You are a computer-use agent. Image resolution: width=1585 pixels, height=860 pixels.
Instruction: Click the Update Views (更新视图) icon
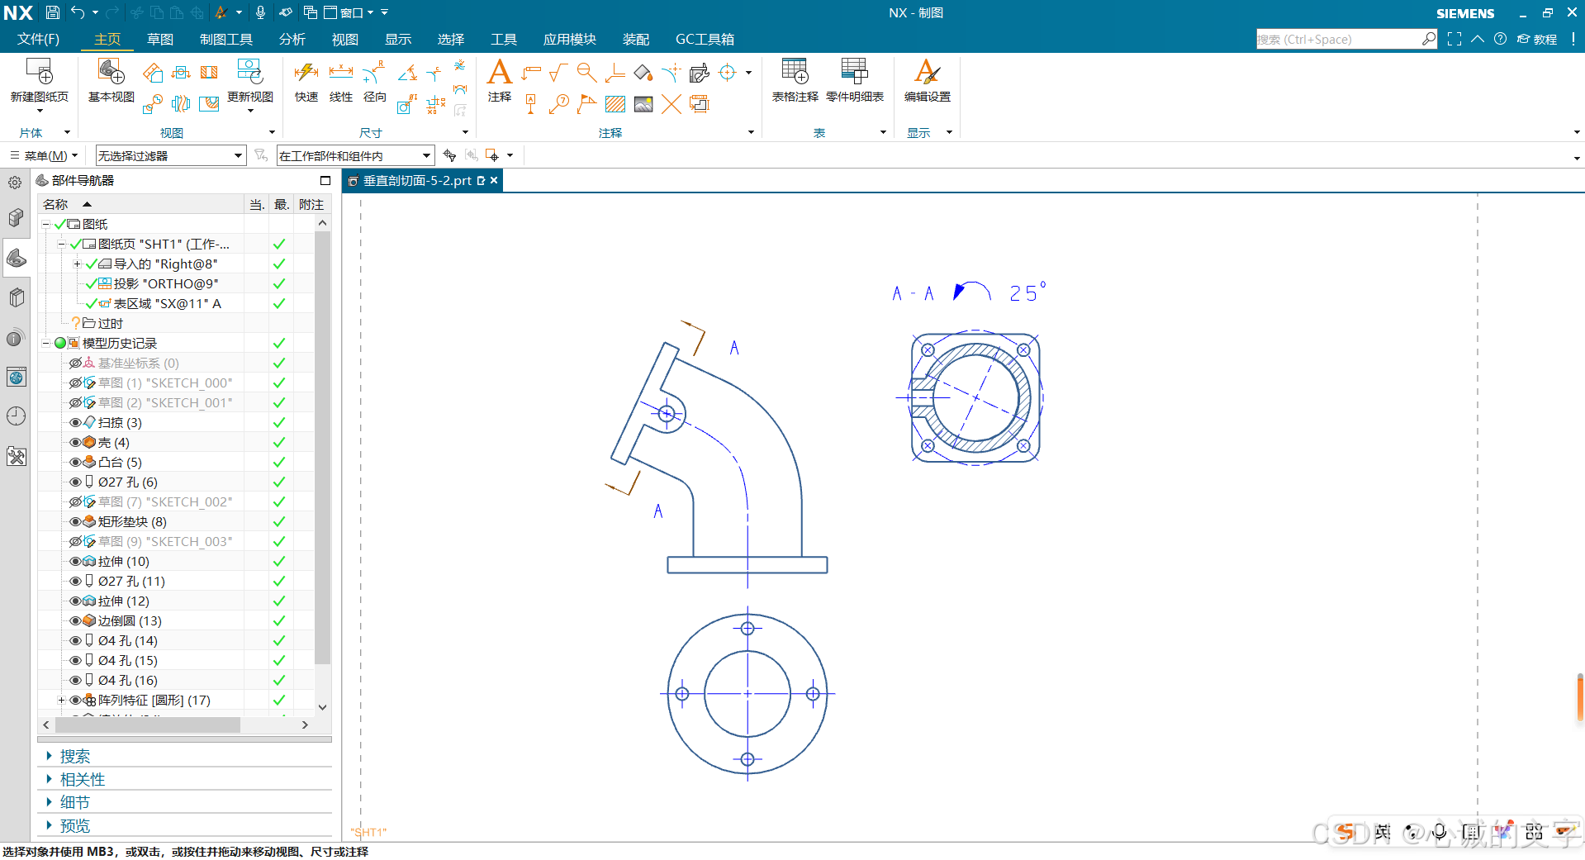[x=249, y=73]
